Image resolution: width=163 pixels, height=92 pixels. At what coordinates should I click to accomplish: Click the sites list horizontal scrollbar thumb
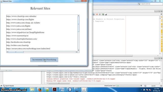point(16,52)
